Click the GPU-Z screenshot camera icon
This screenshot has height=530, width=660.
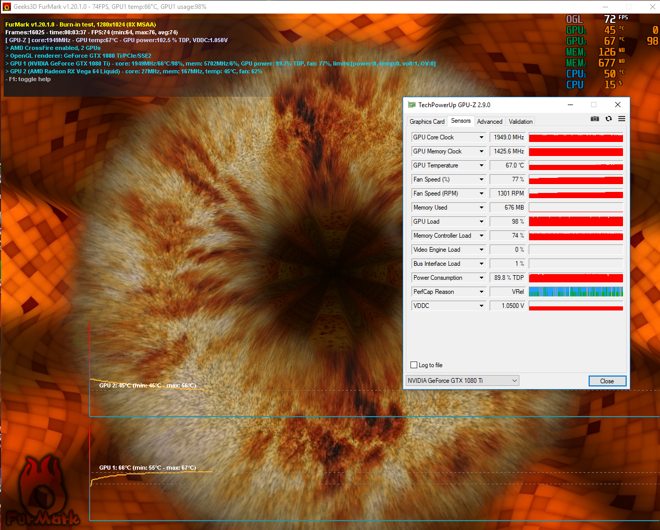pyautogui.click(x=594, y=119)
